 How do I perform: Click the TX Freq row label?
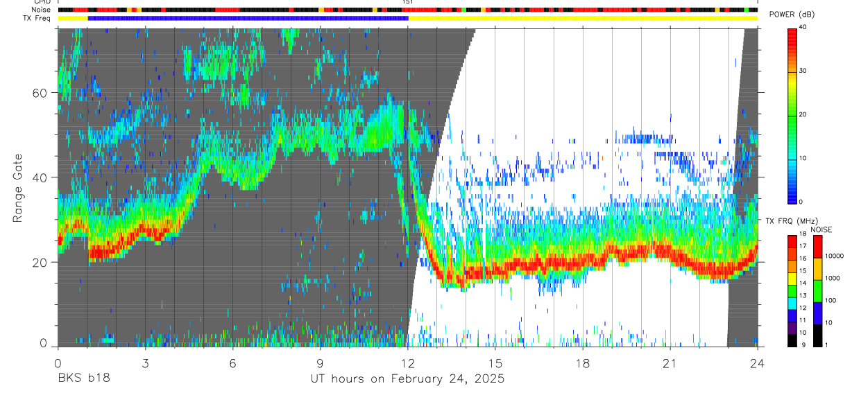pos(37,18)
